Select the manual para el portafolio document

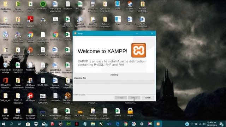point(55,6)
